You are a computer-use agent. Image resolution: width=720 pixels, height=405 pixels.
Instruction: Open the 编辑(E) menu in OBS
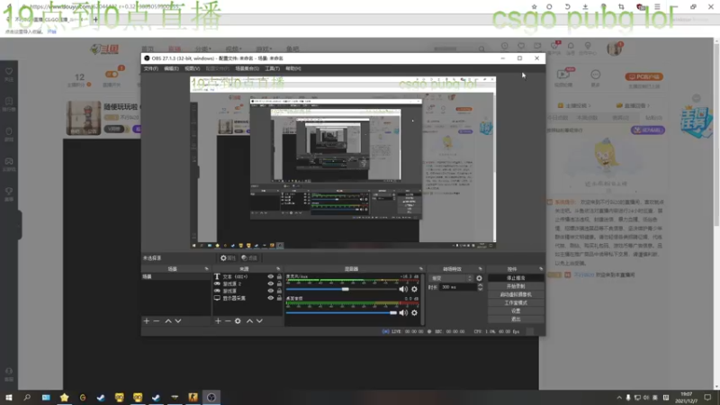171,68
